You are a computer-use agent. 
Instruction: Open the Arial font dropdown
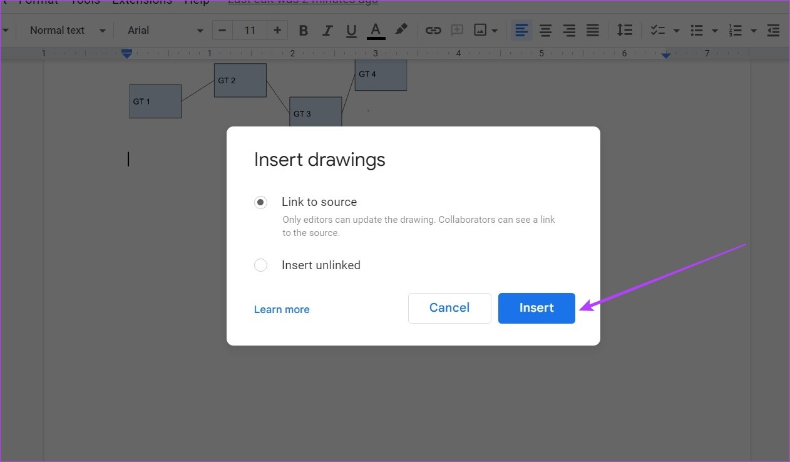click(x=165, y=30)
